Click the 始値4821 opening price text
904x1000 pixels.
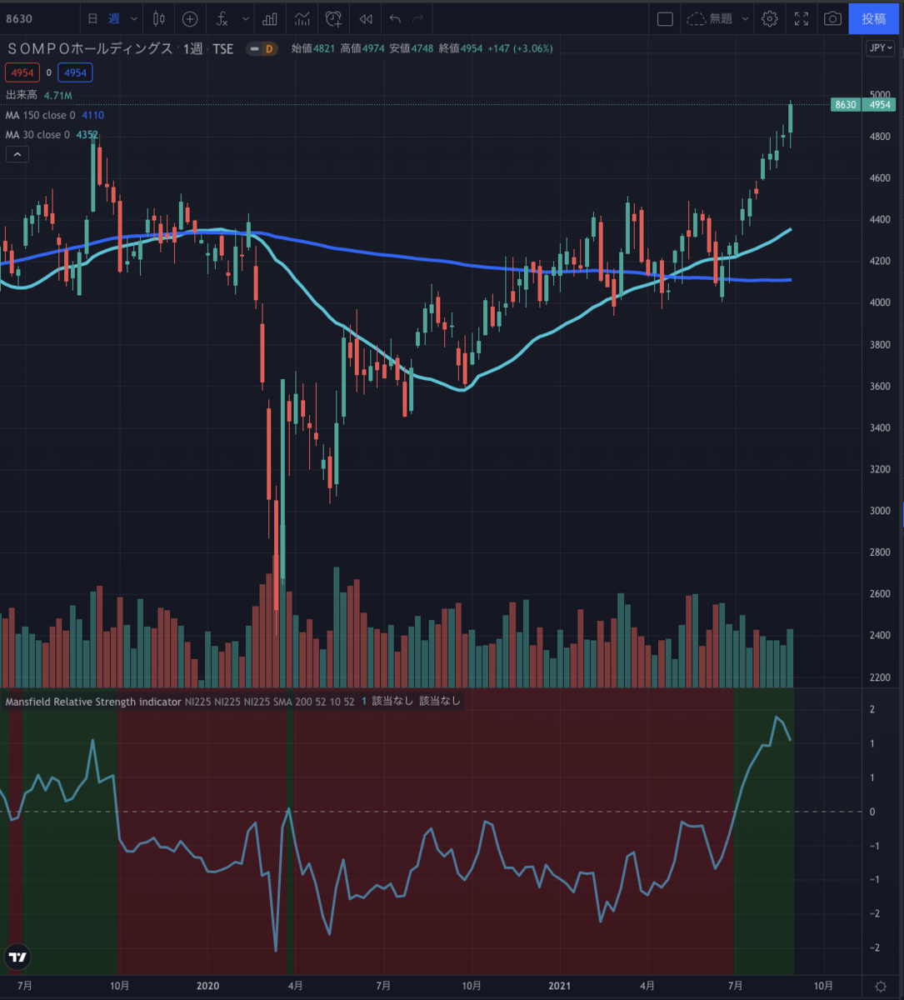[313, 49]
